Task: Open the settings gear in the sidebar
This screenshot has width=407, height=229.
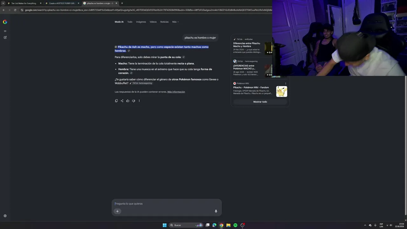Action: coord(5,216)
